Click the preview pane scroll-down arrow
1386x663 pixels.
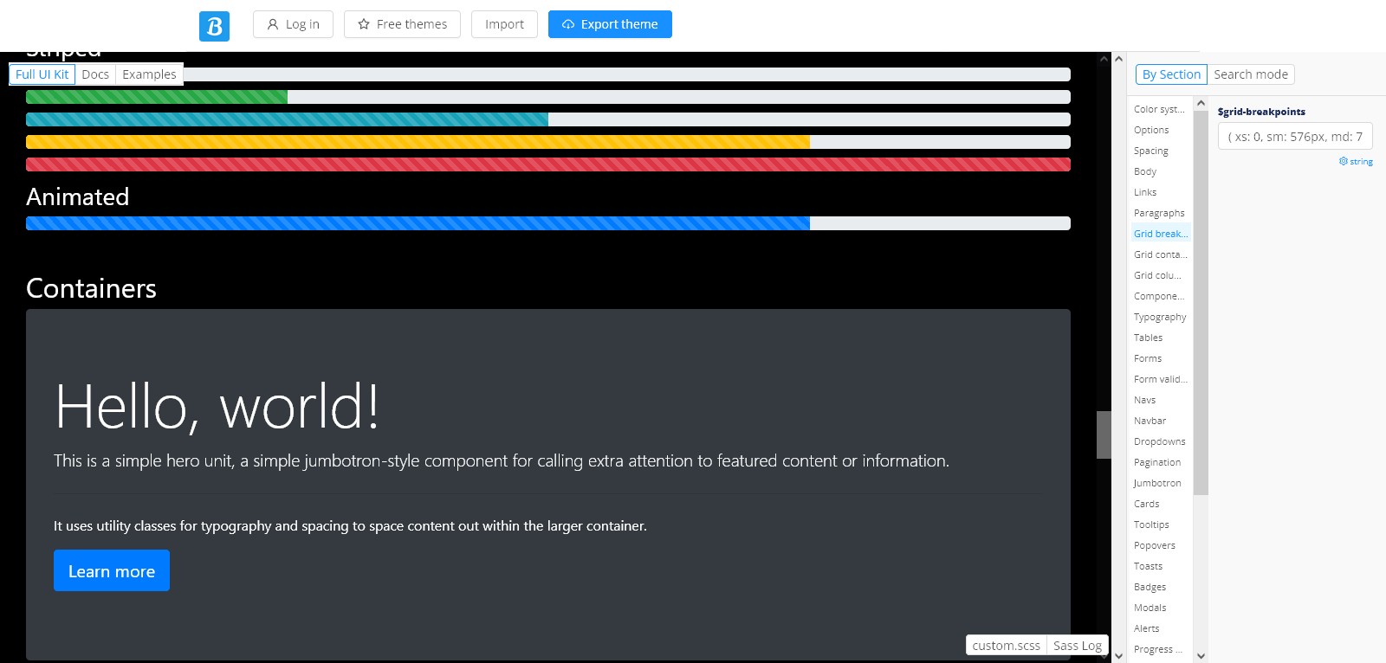point(1104,656)
